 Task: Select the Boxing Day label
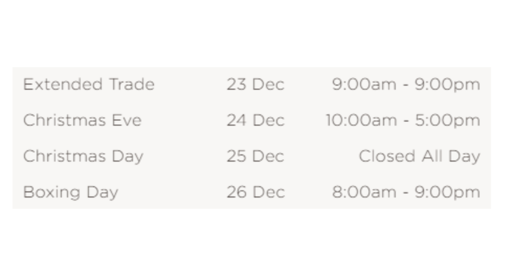coord(71,193)
